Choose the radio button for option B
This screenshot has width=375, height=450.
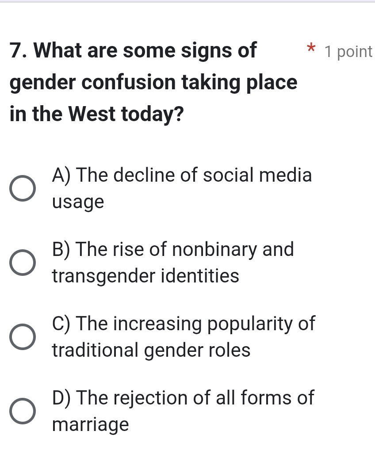coord(21,263)
